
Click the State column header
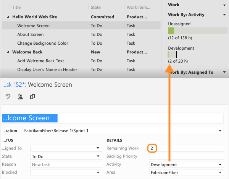[x=96, y=7]
